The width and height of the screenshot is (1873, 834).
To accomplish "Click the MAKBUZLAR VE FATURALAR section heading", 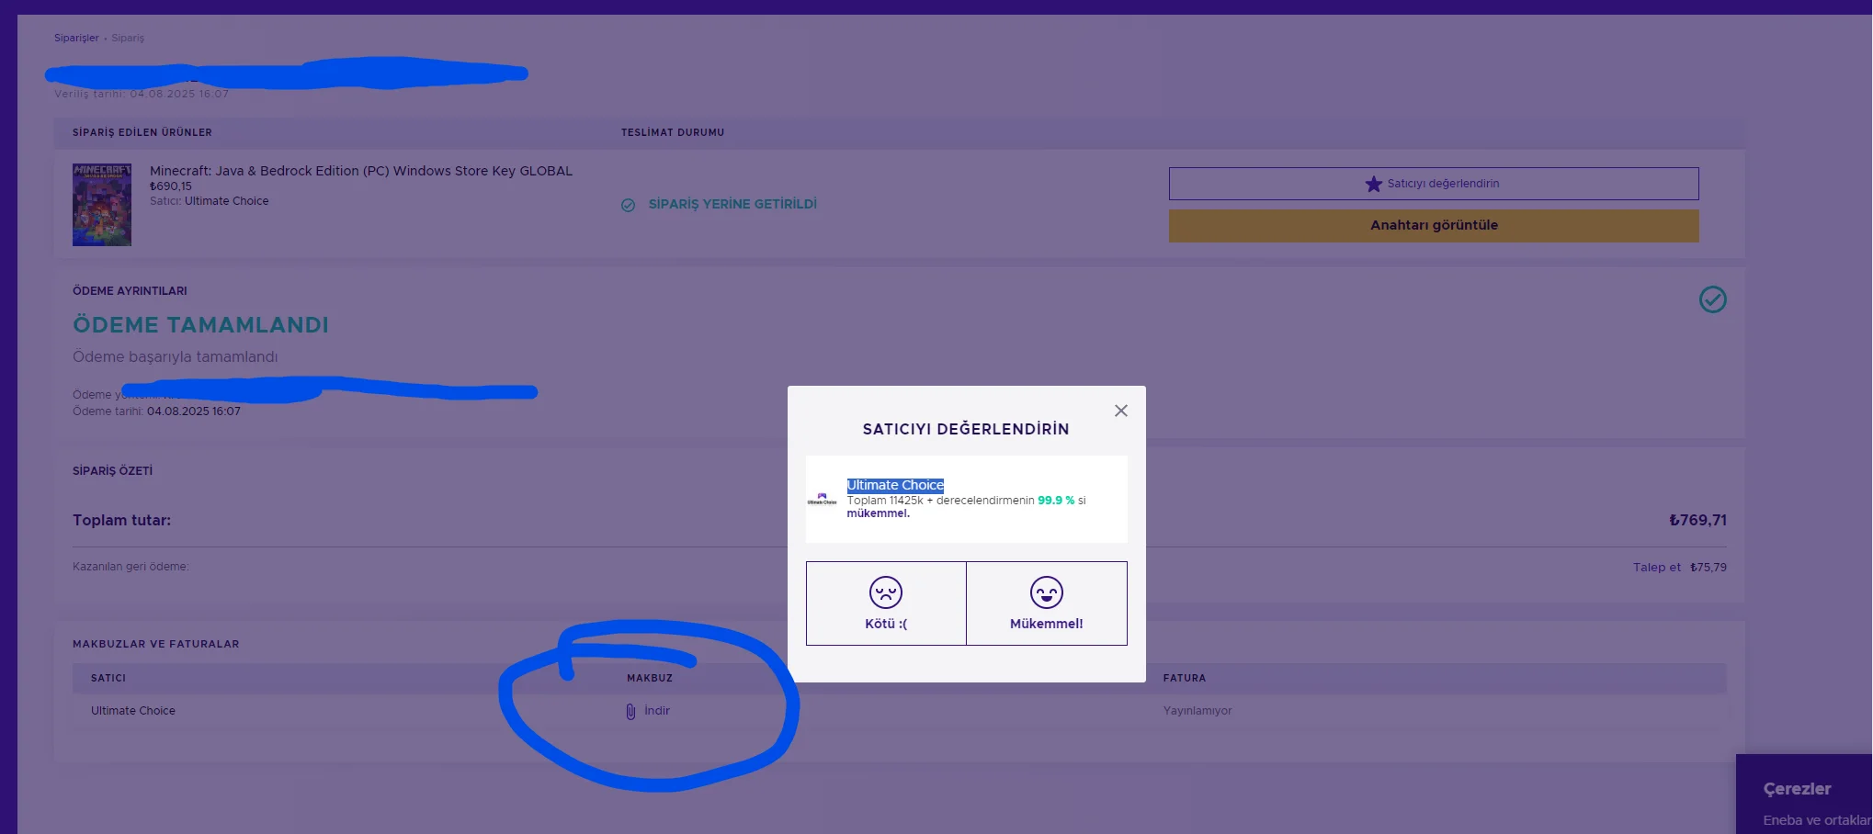I will 156,644.
